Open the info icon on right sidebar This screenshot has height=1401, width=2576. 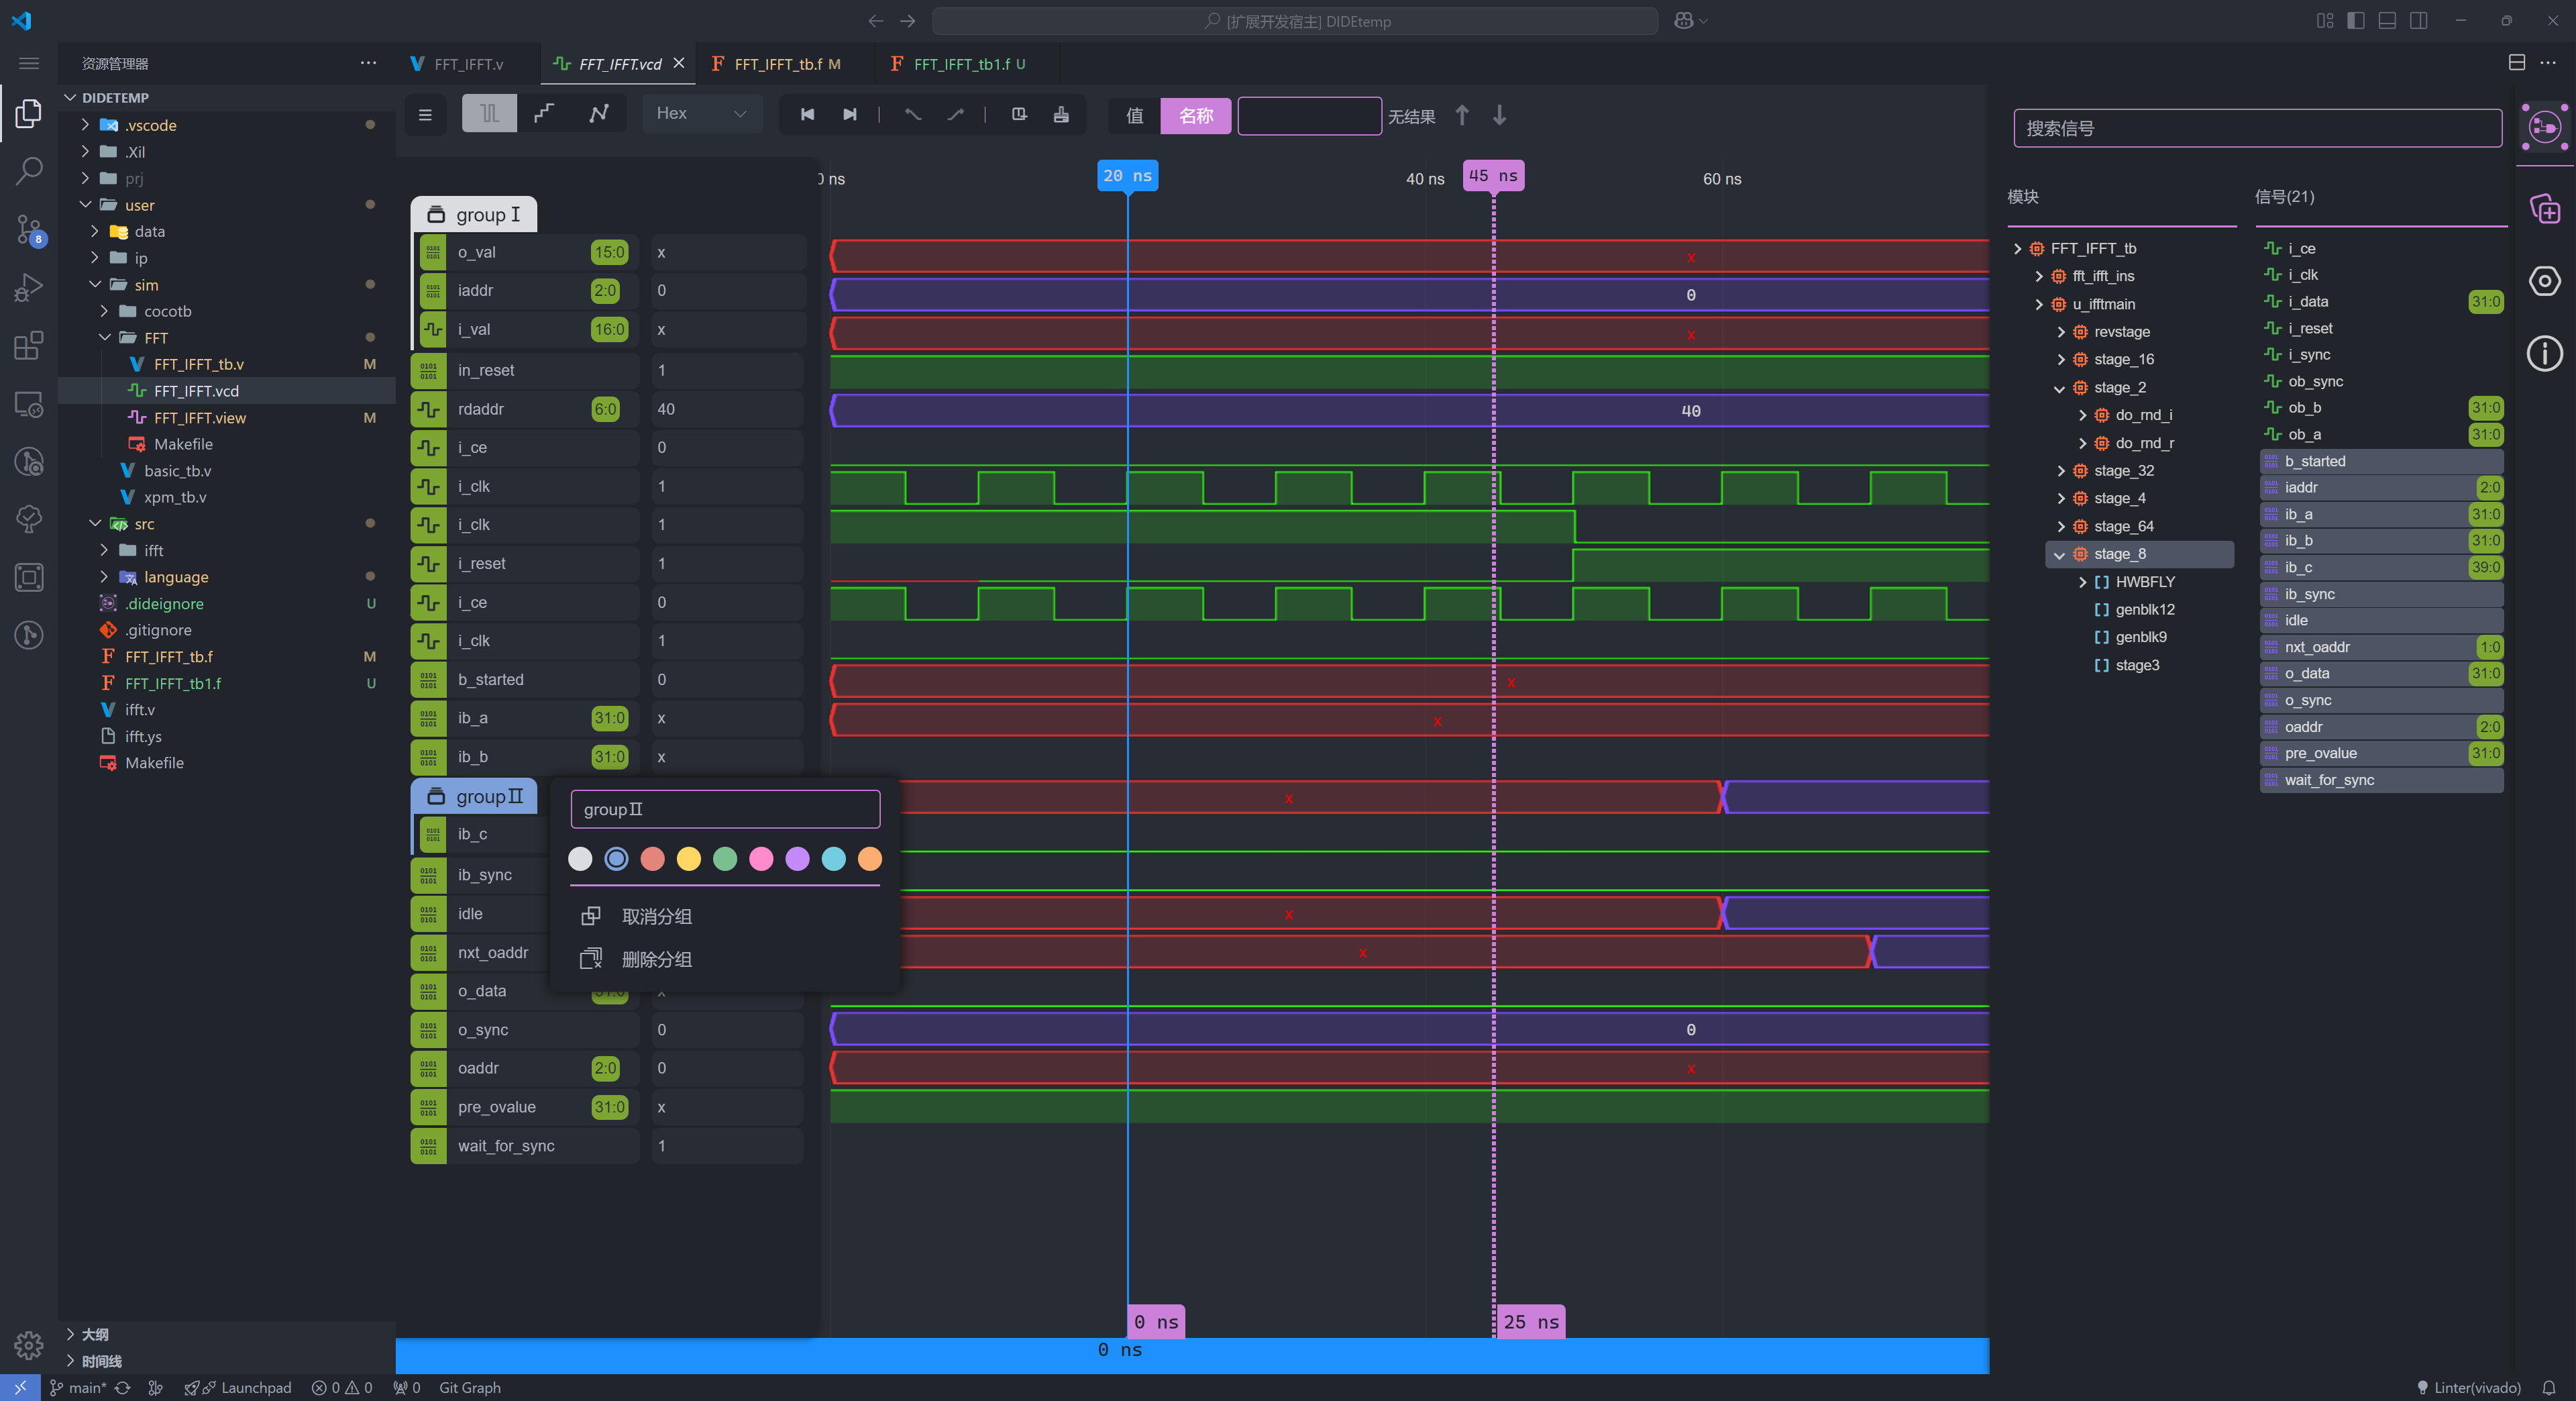2544,353
